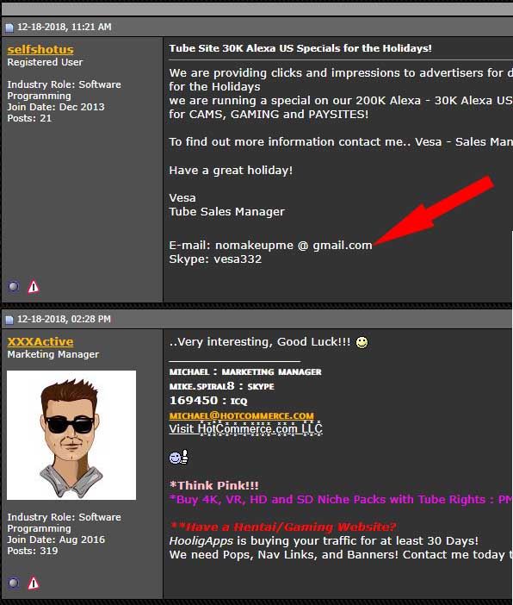
Task: Select XXXActive Posts: 319
Action: coord(33,551)
